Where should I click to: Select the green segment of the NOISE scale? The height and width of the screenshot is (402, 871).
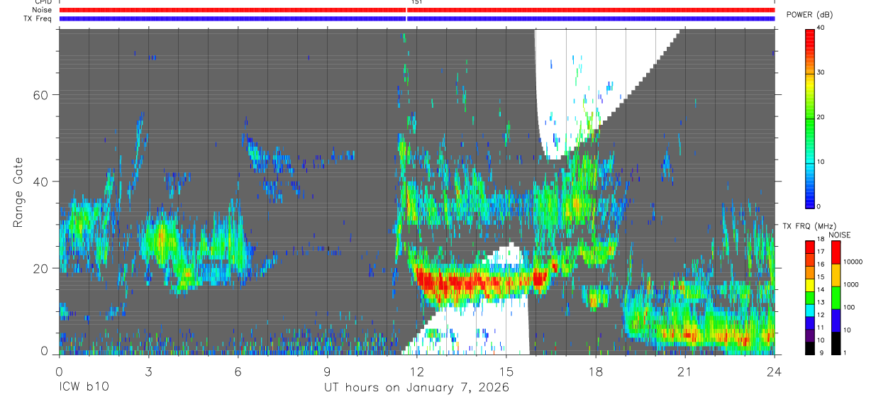click(835, 297)
